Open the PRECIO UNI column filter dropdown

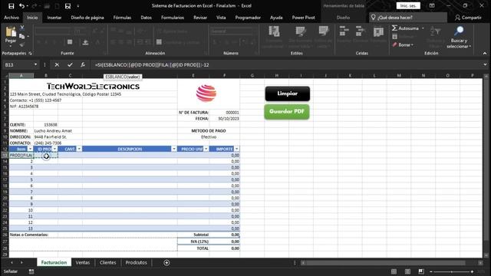(206, 149)
